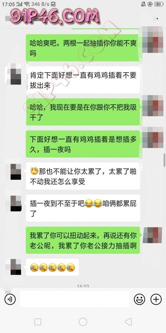Screen dimensions: 166x333
Task: Tap Android home circle button
Action: click(x=83, y=322)
